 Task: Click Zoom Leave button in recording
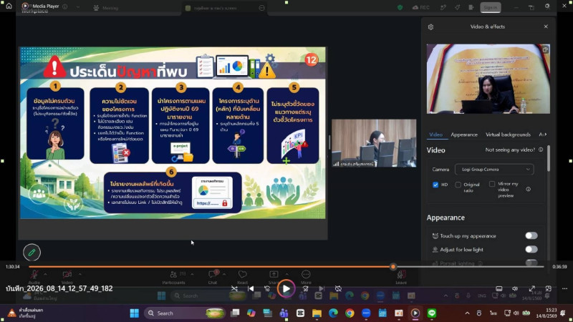401,277
